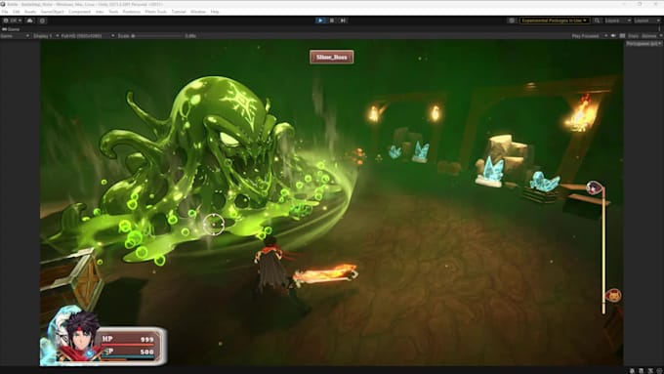Image resolution: width=664 pixels, height=374 pixels.
Task: Open the Game view three-dot menu
Action: [x=660, y=29]
